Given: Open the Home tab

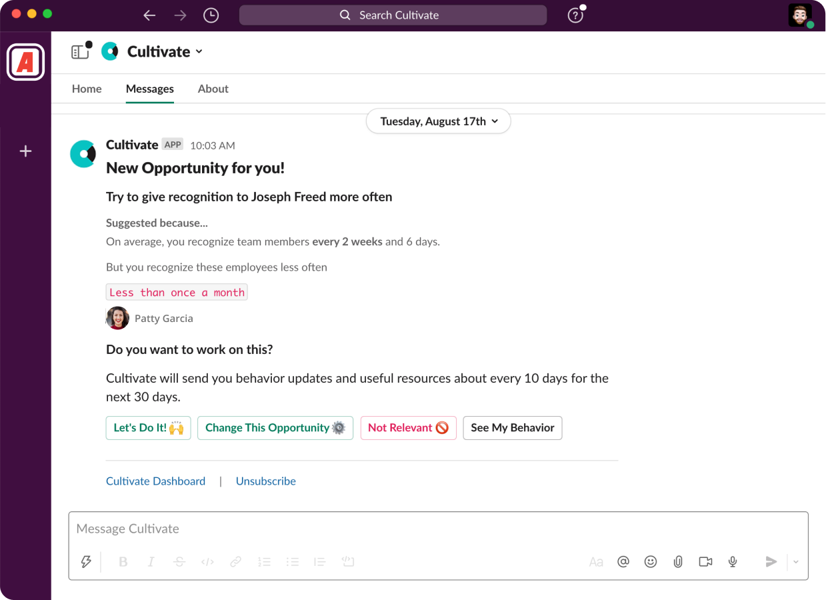Looking at the screenshot, I should pyautogui.click(x=87, y=89).
